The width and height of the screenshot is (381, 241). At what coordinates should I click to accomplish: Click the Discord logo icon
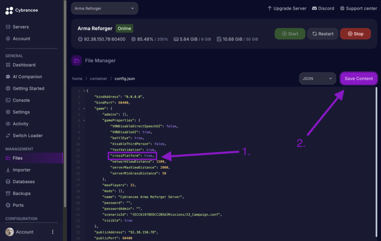[x=314, y=9]
